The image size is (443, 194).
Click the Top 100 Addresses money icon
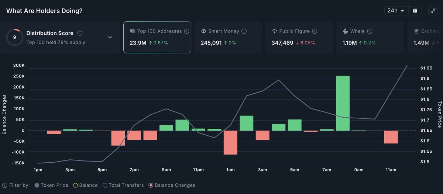tap(133, 31)
